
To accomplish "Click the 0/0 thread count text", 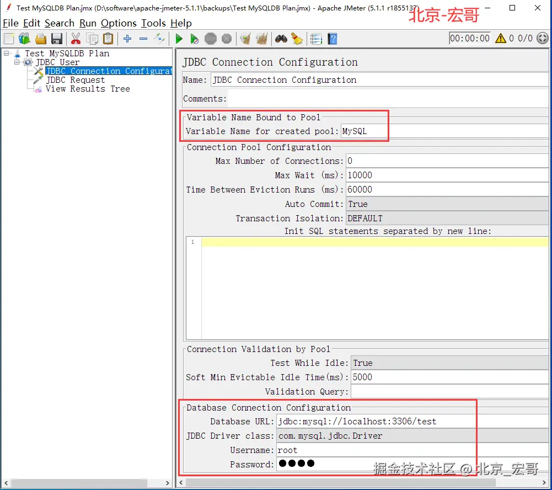I will click(525, 38).
